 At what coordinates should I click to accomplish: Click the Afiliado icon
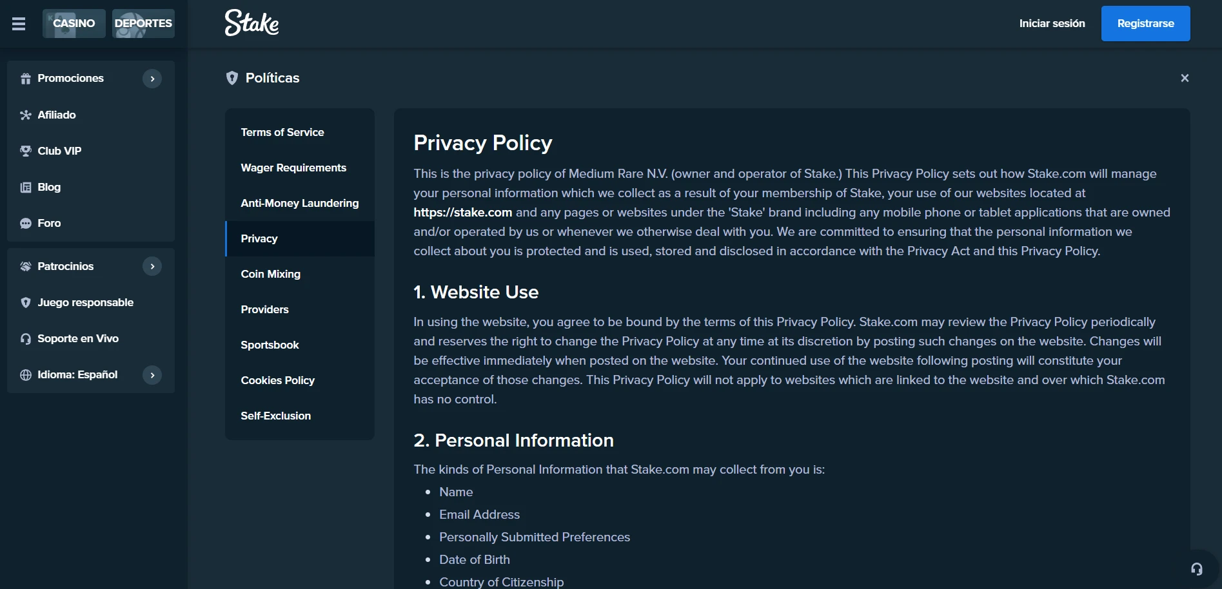[x=26, y=115]
